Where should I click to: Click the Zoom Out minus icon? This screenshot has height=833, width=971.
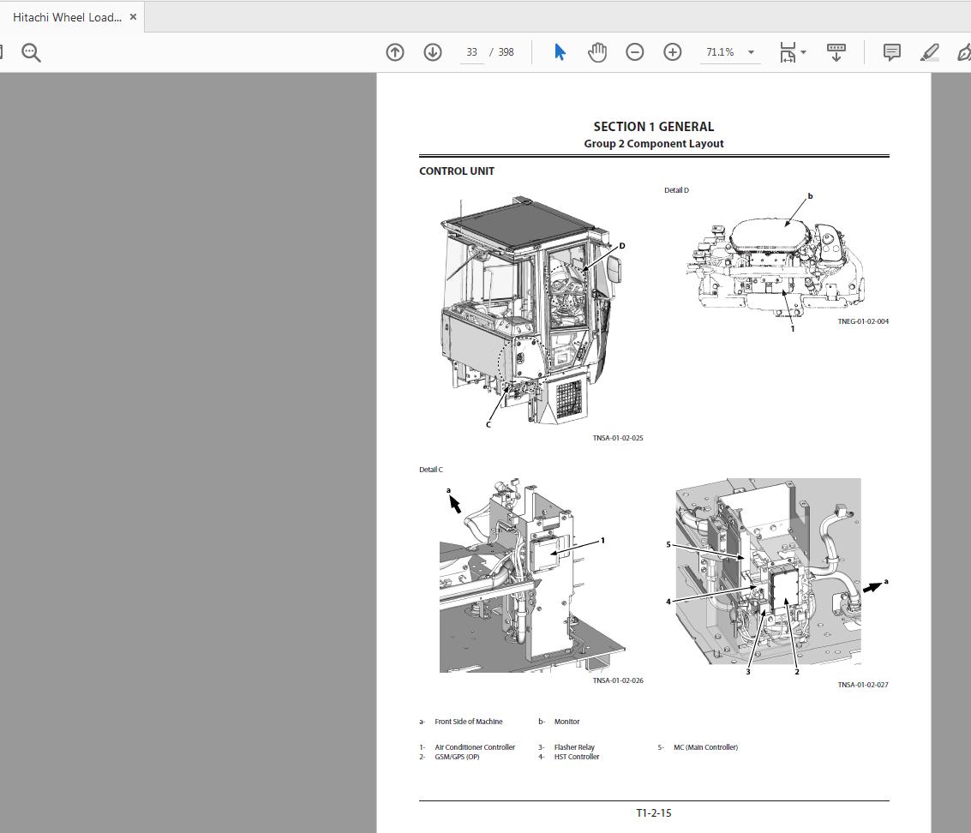point(634,52)
